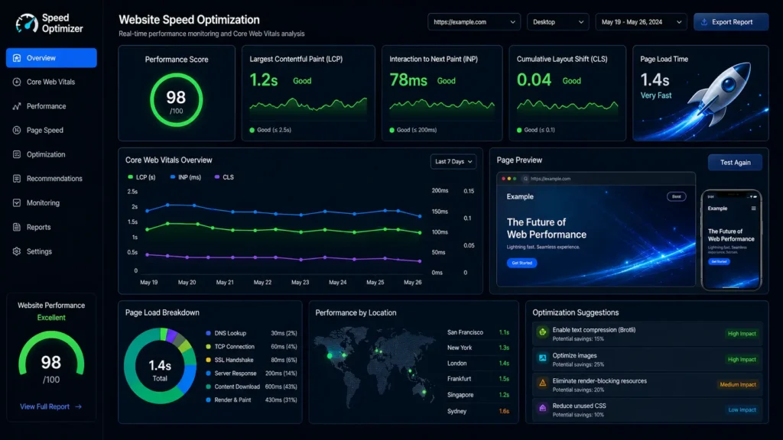Open the Last 7 Days dropdown
783x440 pixels.
453,162
